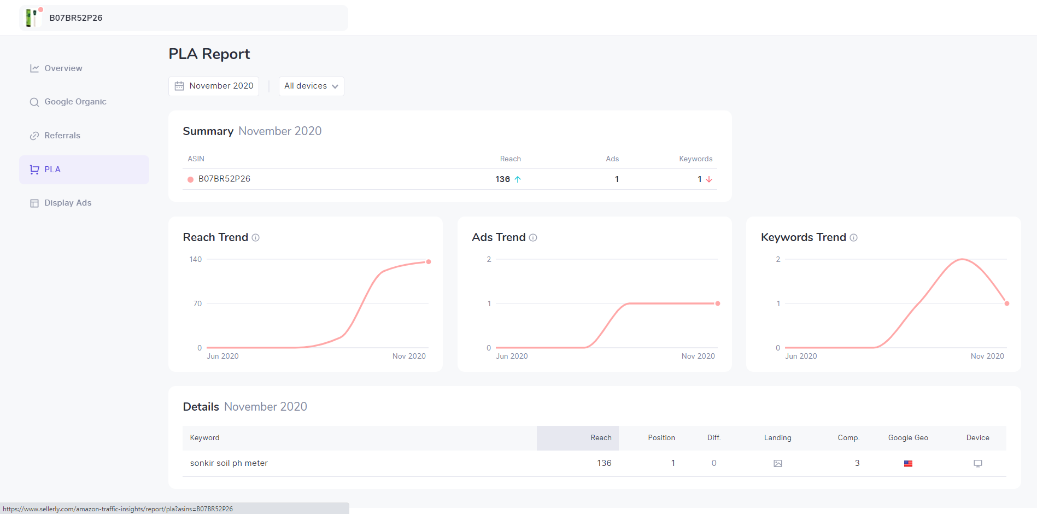The height and width of the screenshot is (514, 1037).
Task: Click the Keywords down-arrow trend icon
Action: coord(709,179)
